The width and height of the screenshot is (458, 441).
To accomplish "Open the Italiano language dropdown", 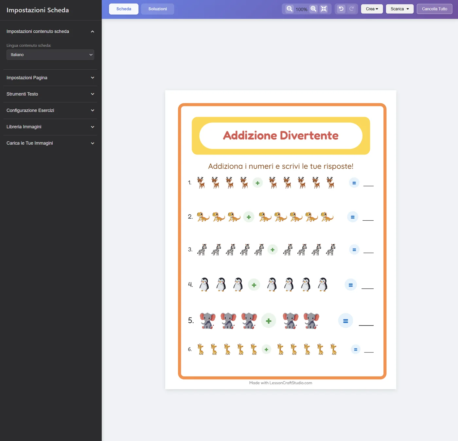I will 50,55.
